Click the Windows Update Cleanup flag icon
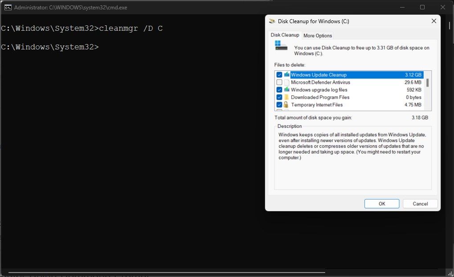 [x=286, y=74]
